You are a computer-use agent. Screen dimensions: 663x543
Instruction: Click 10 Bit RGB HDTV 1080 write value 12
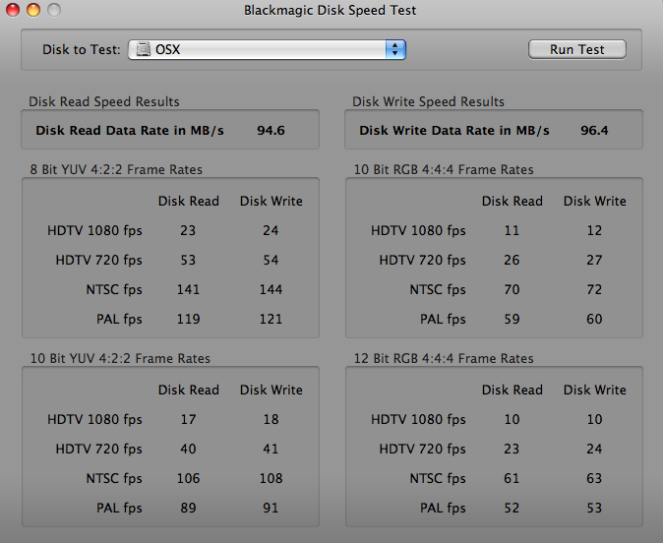(594, 230)
